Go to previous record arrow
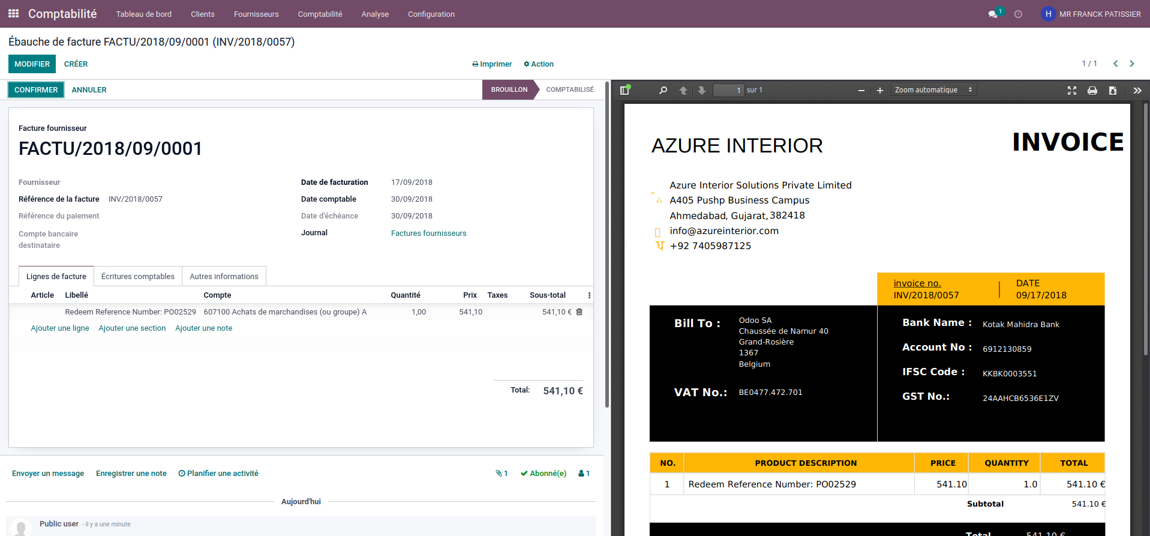Screen dimensions: 1150x536 coord(1115,64)
